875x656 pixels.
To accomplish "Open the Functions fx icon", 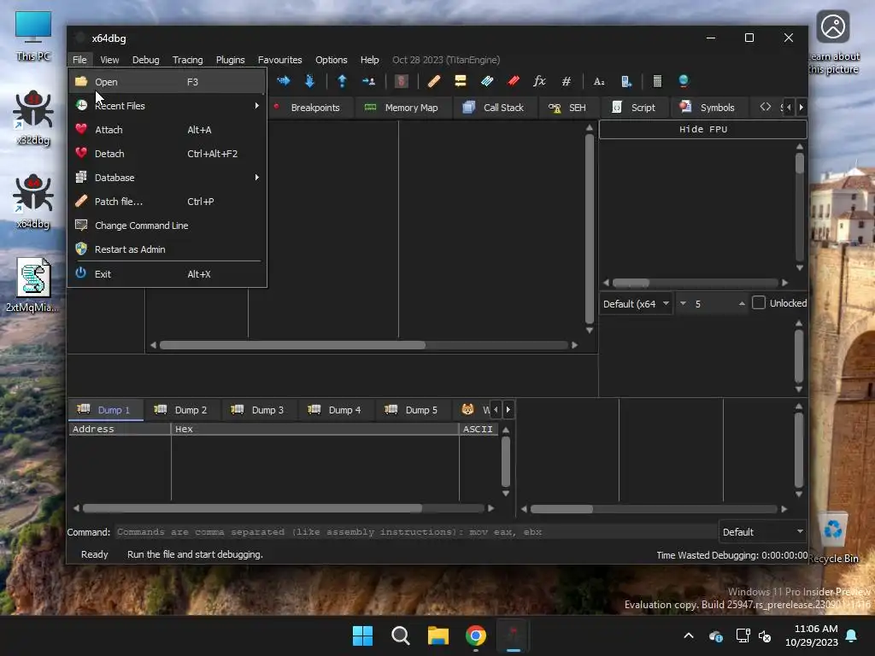I will pyautogui.click(x=540, y=81).
